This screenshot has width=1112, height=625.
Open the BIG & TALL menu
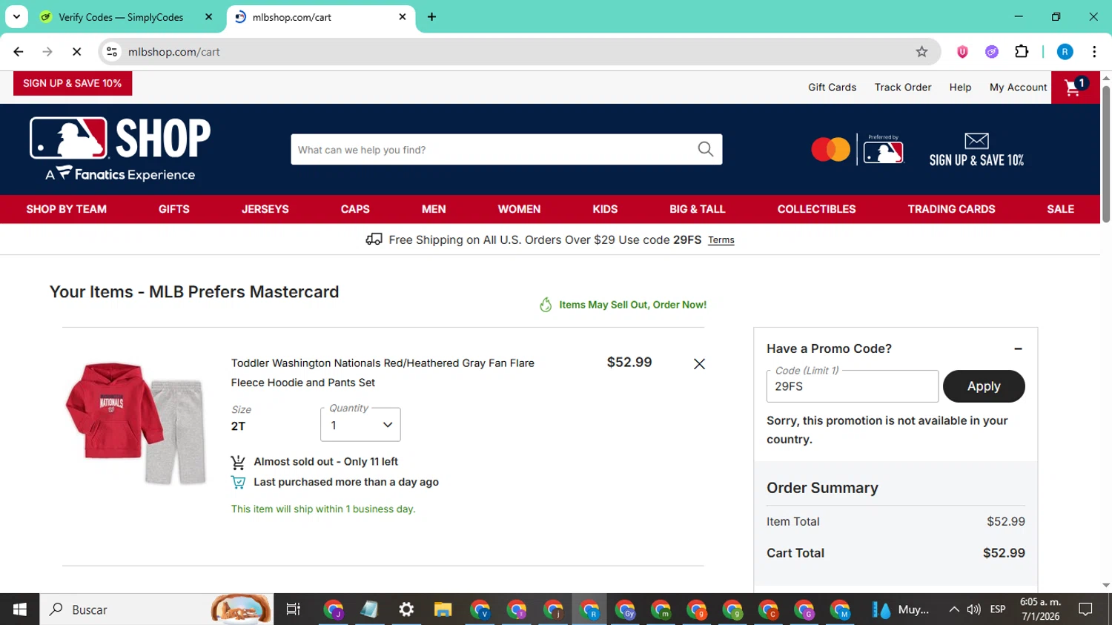[x=698, y=209]
